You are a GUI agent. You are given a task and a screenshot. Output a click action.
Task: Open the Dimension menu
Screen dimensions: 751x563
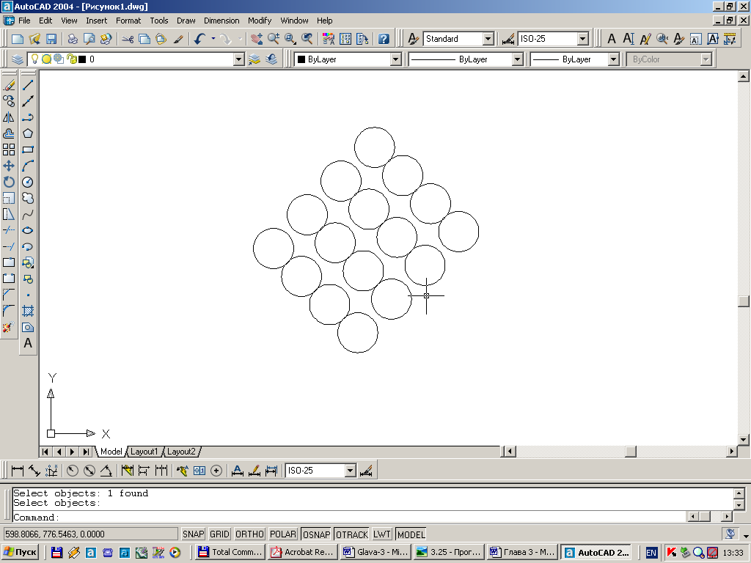[221, 21]
